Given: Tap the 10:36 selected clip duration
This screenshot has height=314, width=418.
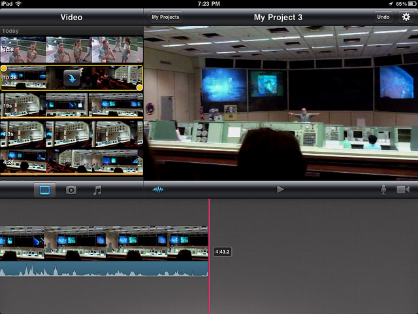Looking at the screenshot, I should tap(10, 77).
